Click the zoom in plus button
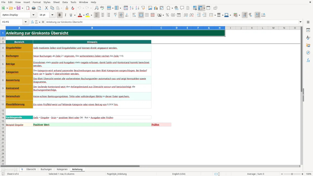 302,174
